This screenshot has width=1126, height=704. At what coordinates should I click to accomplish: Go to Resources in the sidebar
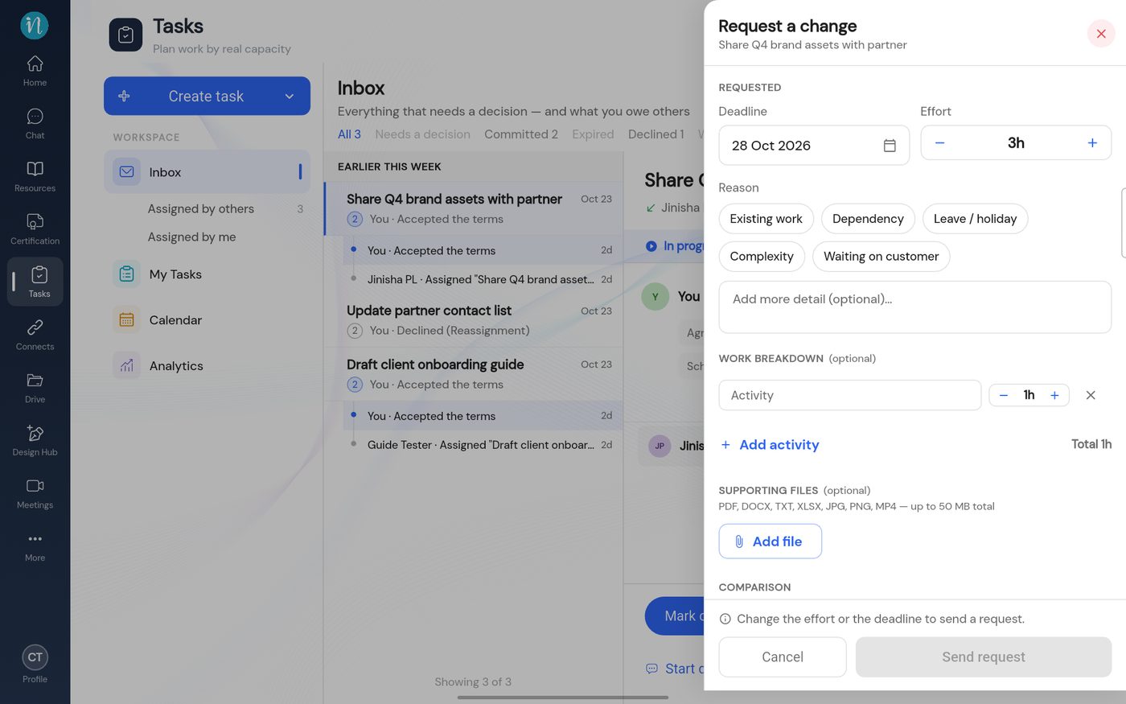point(35,176)
